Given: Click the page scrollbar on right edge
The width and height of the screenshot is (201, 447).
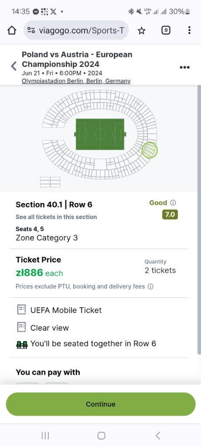Looking at the screenshot, I should pos(199,220).
